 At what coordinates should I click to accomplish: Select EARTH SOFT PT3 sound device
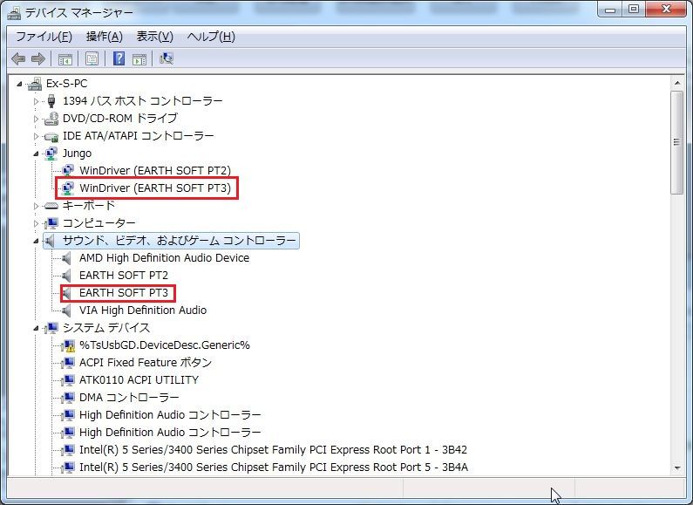pyautogui.click(x=124, y=293)
